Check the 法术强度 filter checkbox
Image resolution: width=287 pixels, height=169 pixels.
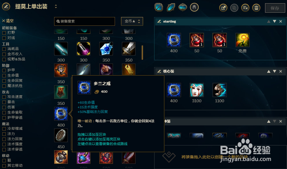[4, 144]
